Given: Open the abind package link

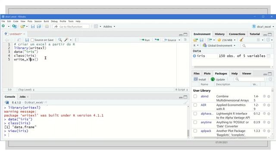Looking at the screenshot, I should (204, 96).
